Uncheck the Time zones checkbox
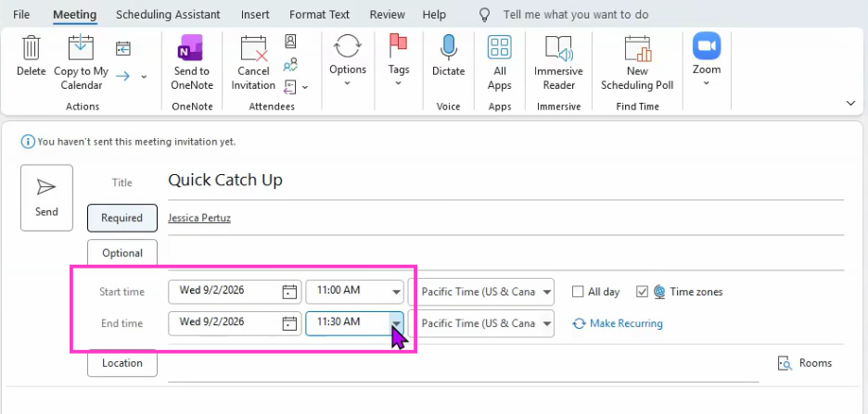 tap(642, 292)
